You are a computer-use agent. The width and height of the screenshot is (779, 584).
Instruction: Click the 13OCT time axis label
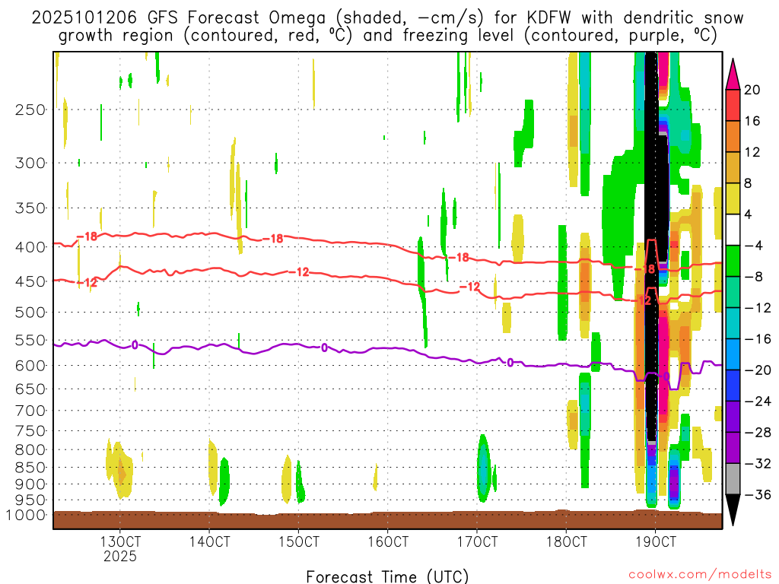(x=119, y=541)
